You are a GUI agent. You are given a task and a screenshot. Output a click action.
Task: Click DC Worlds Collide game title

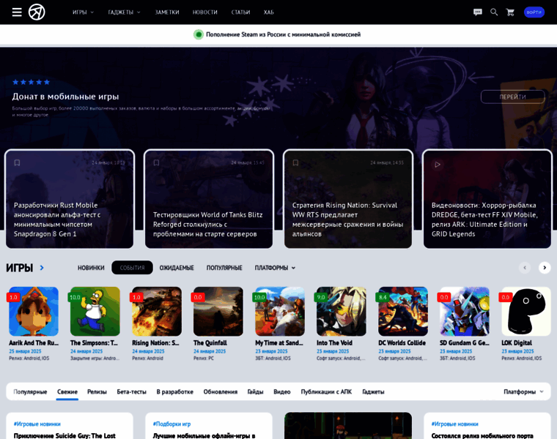click(402, 343)
